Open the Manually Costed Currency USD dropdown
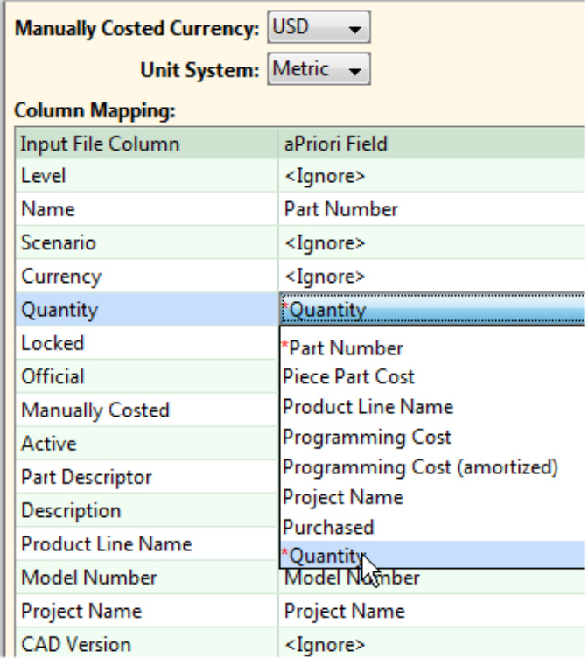This screenshot has height=659, width=588. [318, 28]
